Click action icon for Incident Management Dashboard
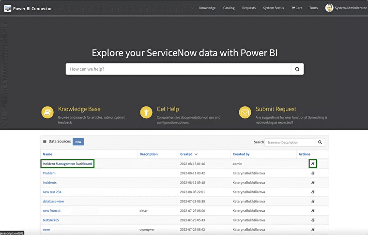 pyautogui.click(x=313, y=164)
